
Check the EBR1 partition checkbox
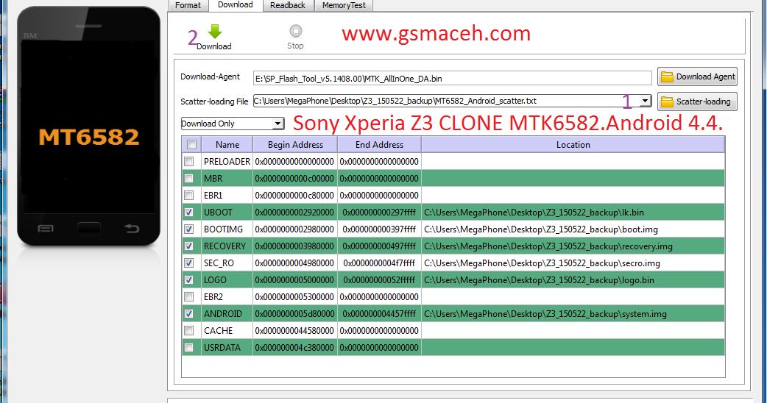coord(189,196)
